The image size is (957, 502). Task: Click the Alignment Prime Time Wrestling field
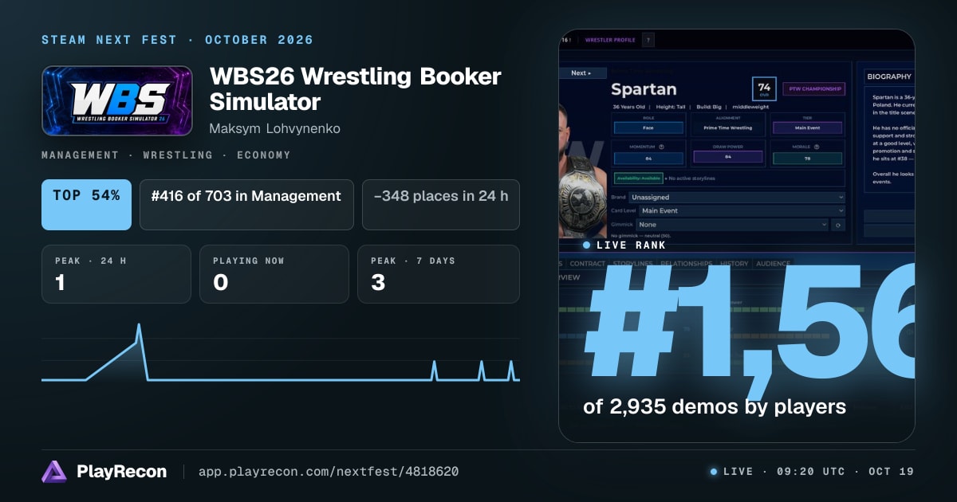728,127
